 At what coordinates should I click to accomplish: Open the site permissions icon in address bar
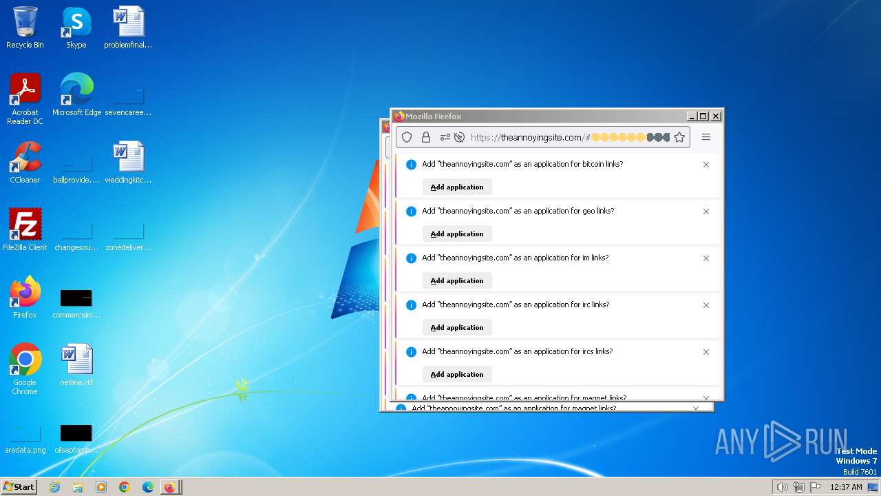click(x=445, y=137)
